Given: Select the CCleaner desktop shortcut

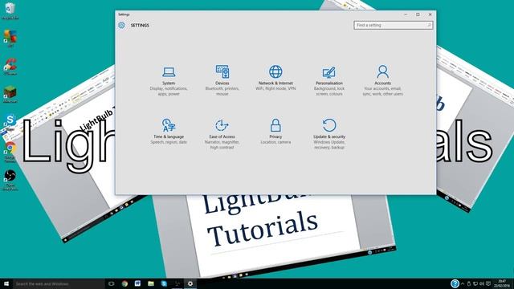Looking at the screenshot, I should click(10, 67).
